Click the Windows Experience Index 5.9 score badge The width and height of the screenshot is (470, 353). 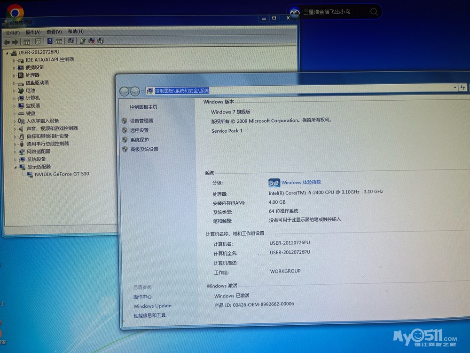point(274,183)
